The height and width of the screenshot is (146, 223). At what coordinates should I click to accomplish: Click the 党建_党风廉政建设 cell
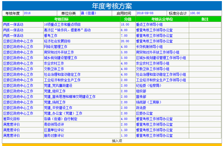coord(82,85)
